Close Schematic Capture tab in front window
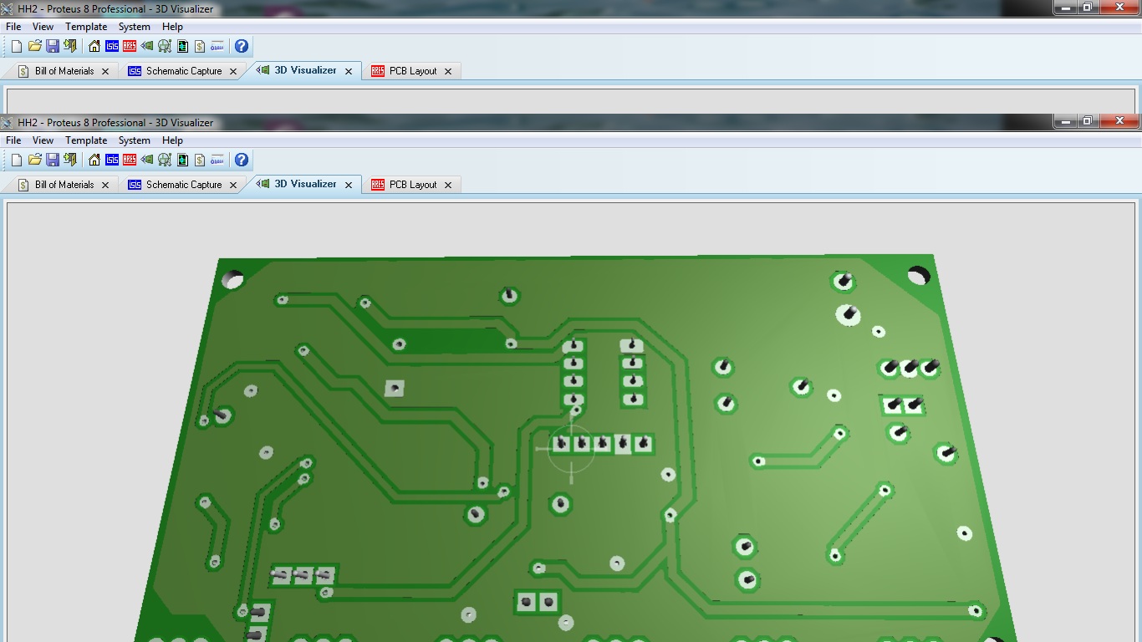Screen dimensions: 1142x642 pos(233,185)
